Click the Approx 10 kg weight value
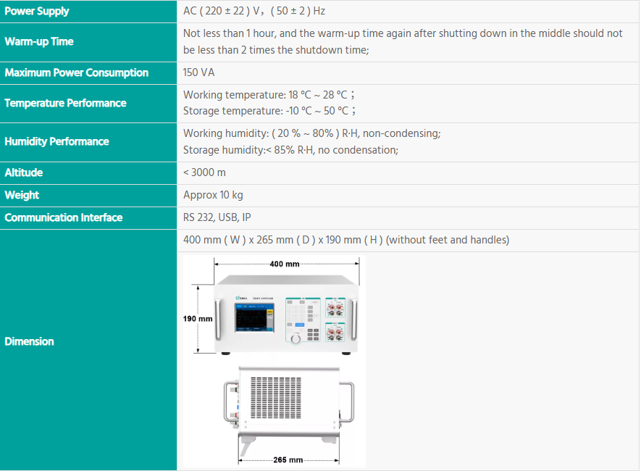641x471 pixels. pyautogui.click(x=213, y=195)
